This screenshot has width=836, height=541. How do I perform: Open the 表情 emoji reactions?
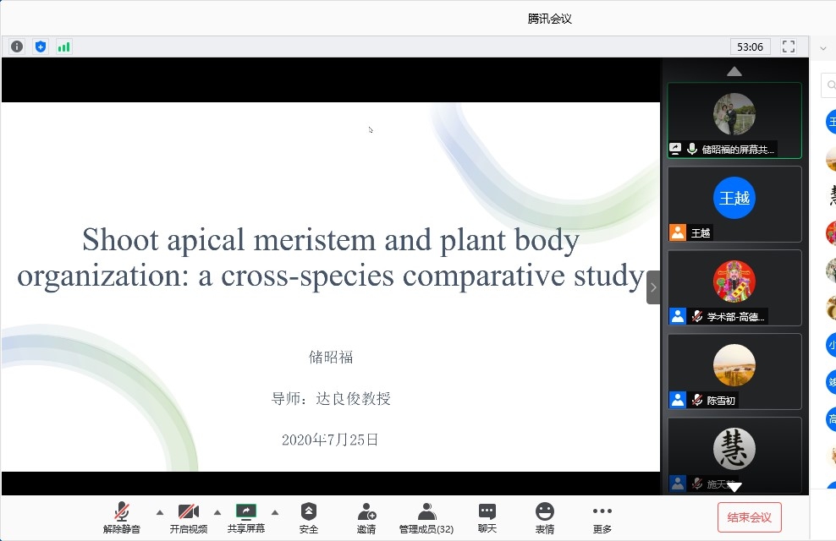[x=545, y=517]
